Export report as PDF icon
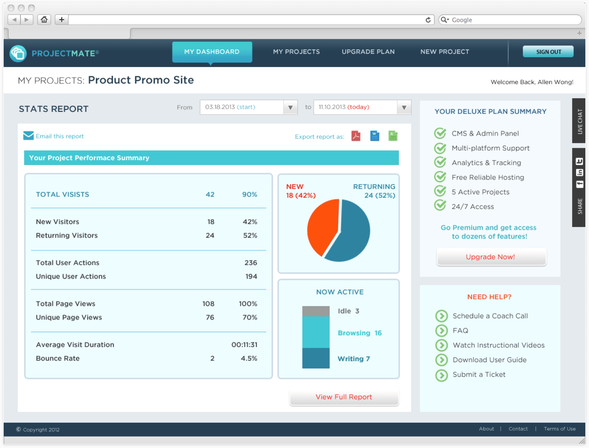The width and height of the screenshot is (589, 448). click(x=356, y=136)
